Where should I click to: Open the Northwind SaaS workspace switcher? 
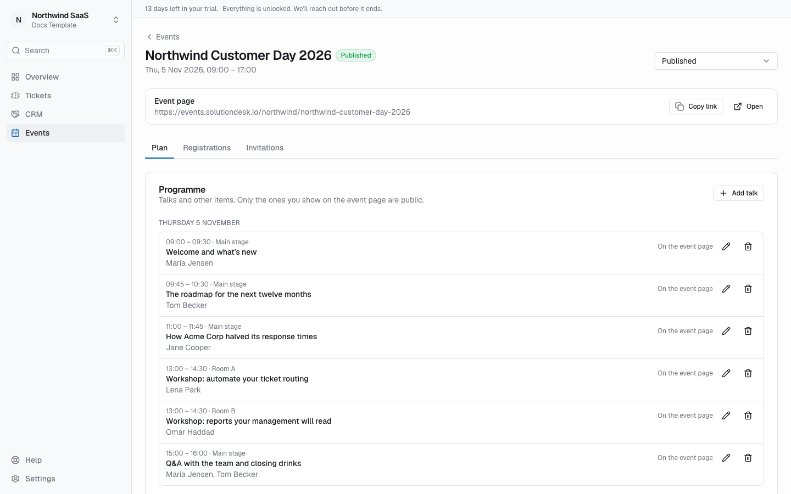pyautogui.click(x=66, y=20)
